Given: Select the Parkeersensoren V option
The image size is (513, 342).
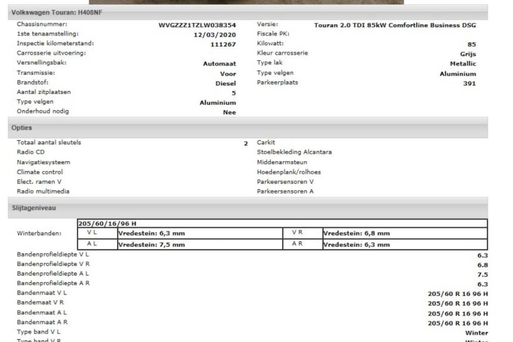Looking at the screenshot, I should click(286, 182).
